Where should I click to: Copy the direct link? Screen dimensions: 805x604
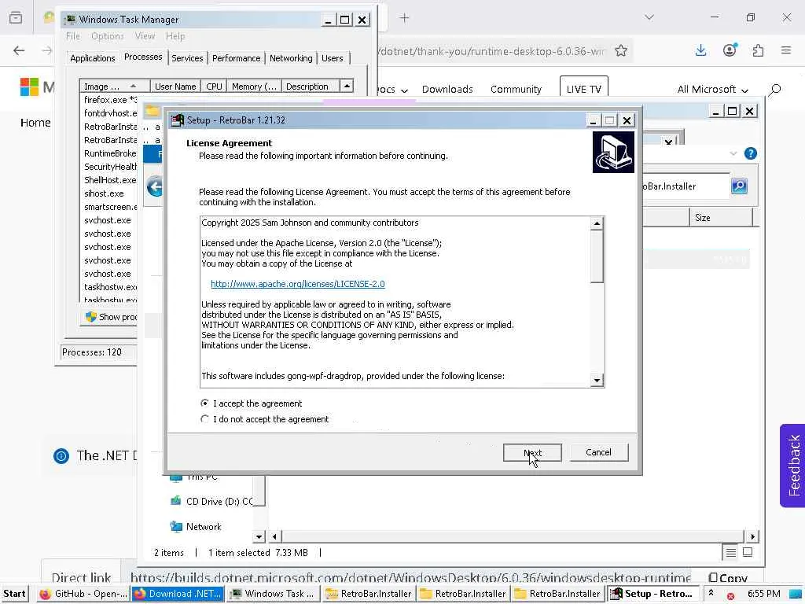728,578
